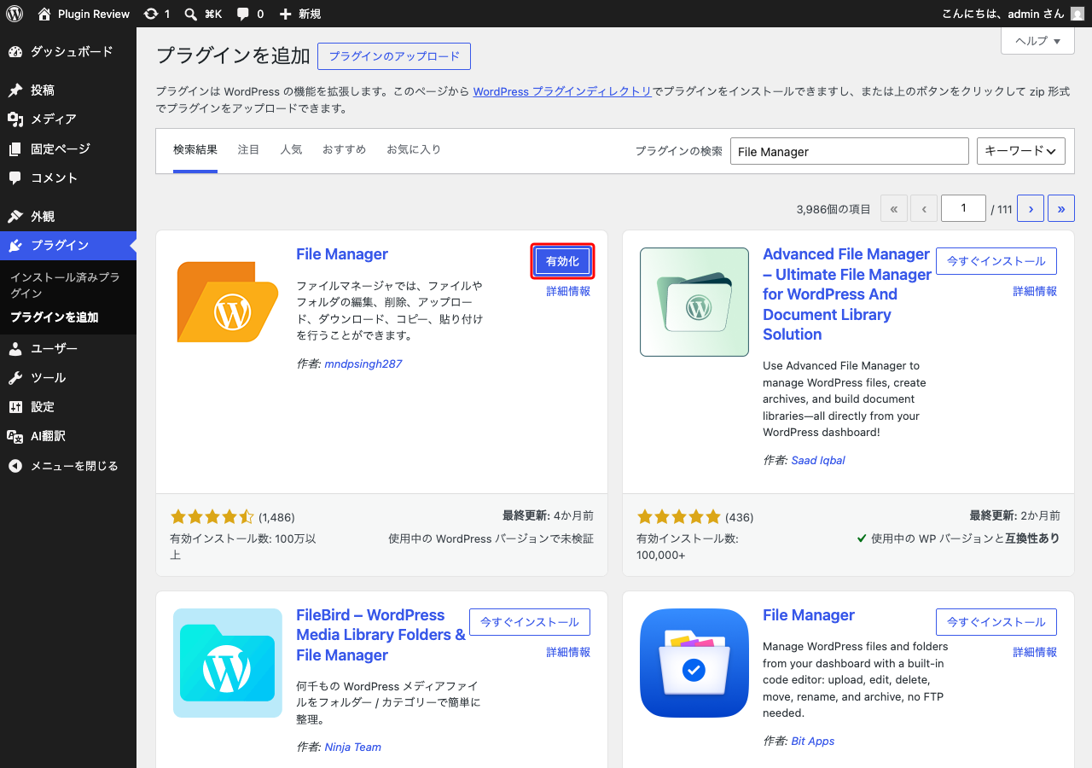Click the orange File Manager plugin icon
This screenshot has height=768, width=1092.
coord(228,302)
